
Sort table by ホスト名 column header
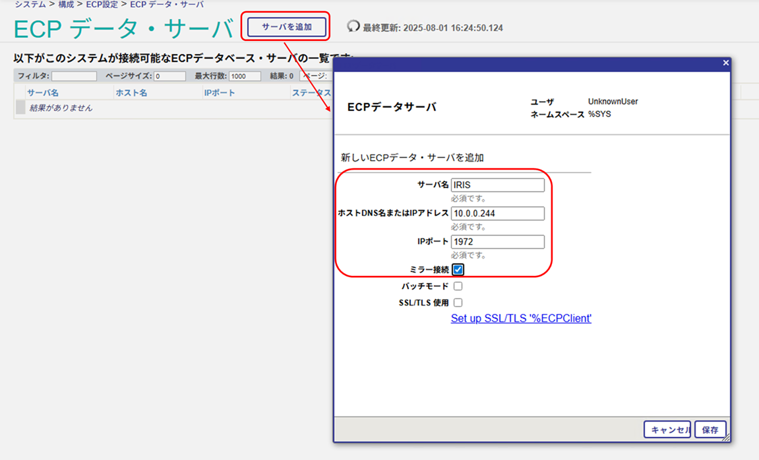pos(131,93)
